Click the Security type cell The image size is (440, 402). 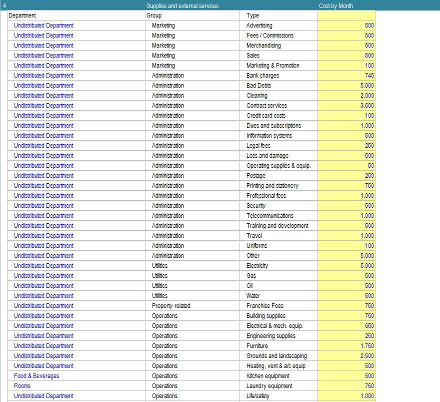pos(278,206)
